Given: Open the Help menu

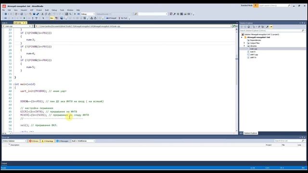Looking at the screenshot, I should [x=78, y=10].
